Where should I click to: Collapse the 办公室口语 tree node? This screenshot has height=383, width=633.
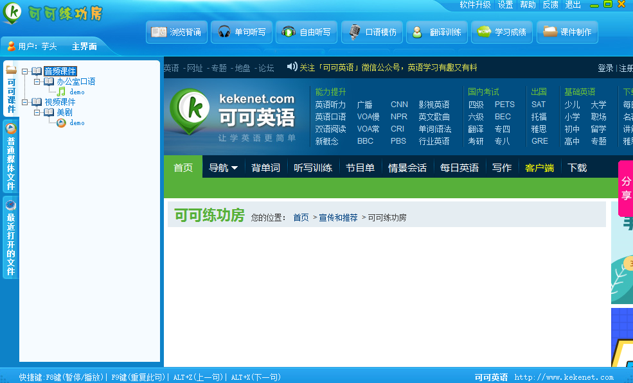(x=37, y=81)
